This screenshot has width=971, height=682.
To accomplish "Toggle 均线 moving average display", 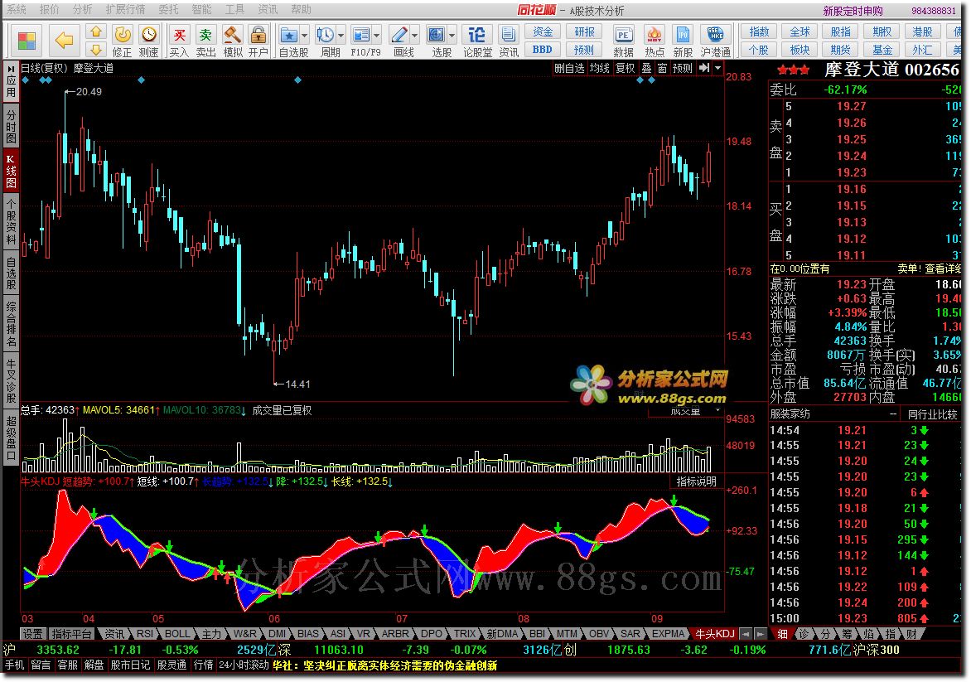I will tap(600, 68).
